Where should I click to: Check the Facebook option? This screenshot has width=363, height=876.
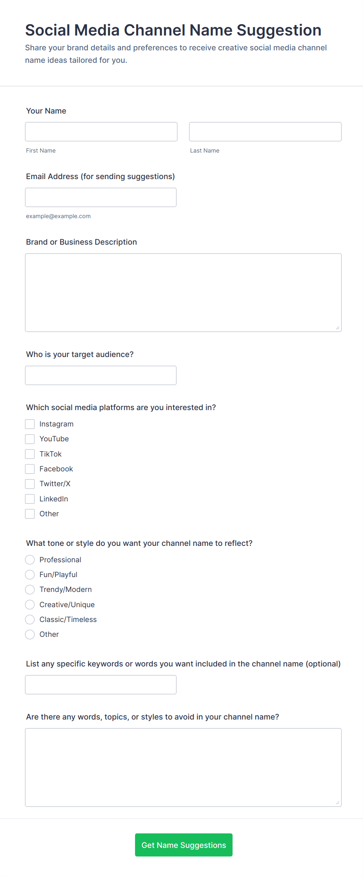click(30, 469)
